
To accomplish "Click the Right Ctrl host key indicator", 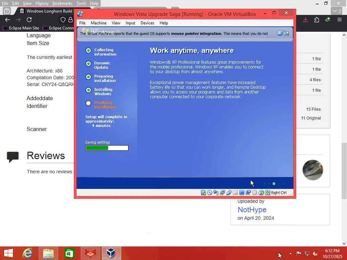I will [x=279, y=193].
